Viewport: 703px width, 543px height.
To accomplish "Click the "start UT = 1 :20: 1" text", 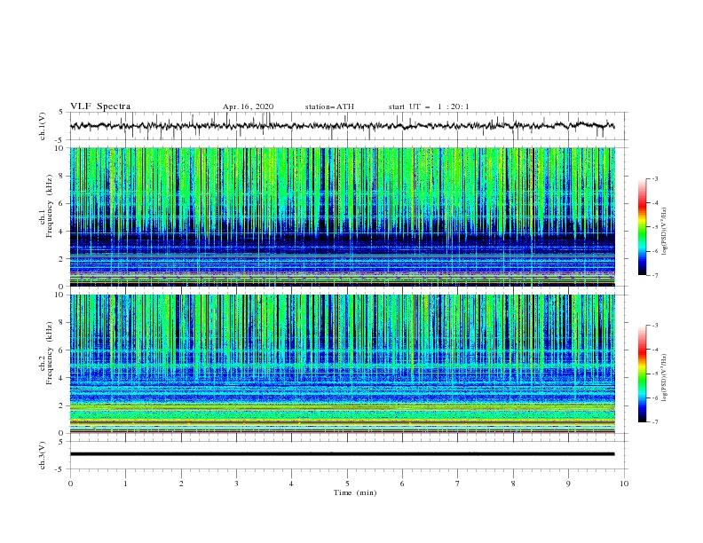I will (x=429, y=106).
